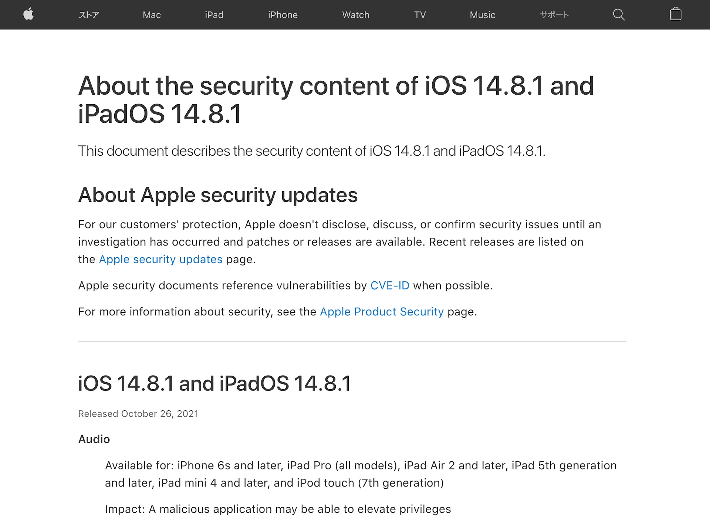Click the iOS 14.8.1 and iPadOS 14.8.1 section heading

point(214,383)
